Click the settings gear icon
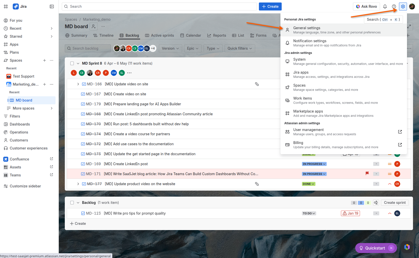419x258 pixels. pyautogui.click(x=403, y=6)
